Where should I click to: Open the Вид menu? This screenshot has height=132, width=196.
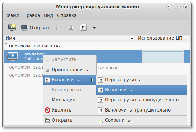click(48, 15)
